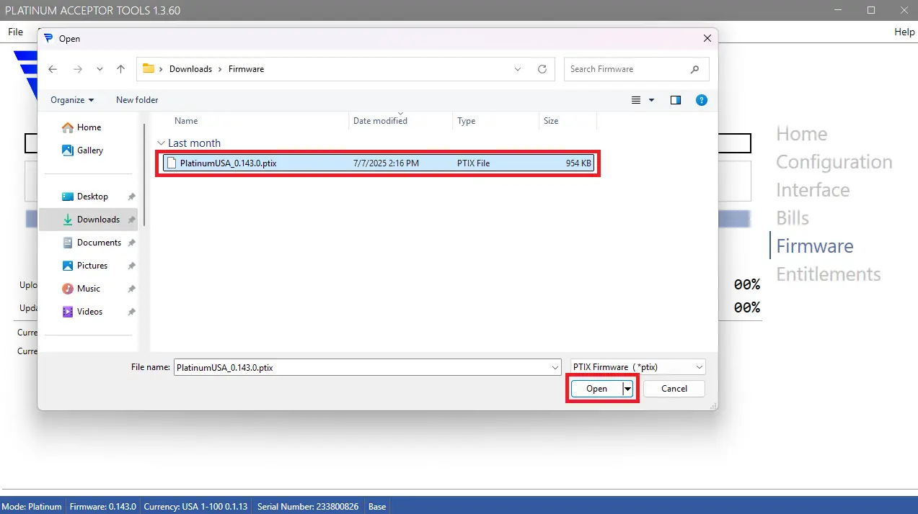
Task: Go up one folder level
Action: [x=120, y=69]
